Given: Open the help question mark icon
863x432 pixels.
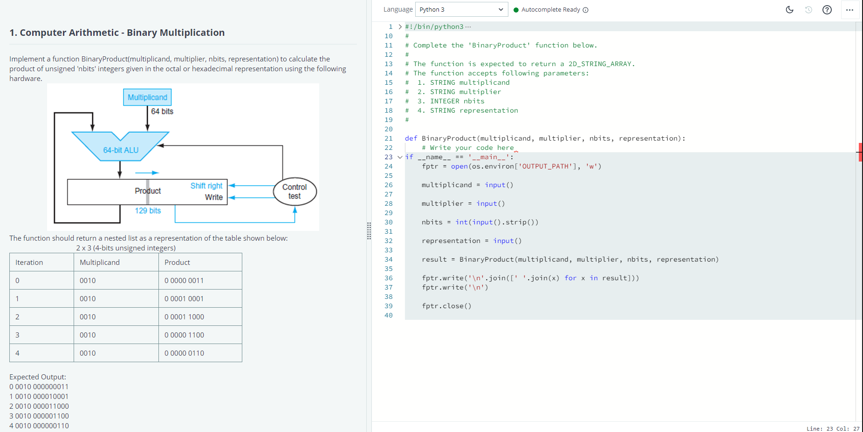Looking at the screenshot, I should point(827,10).
